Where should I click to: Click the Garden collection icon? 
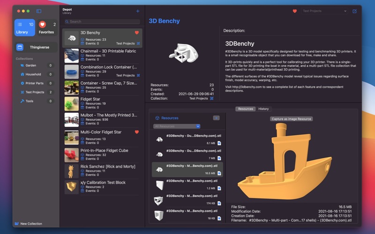tap(22, 66)
